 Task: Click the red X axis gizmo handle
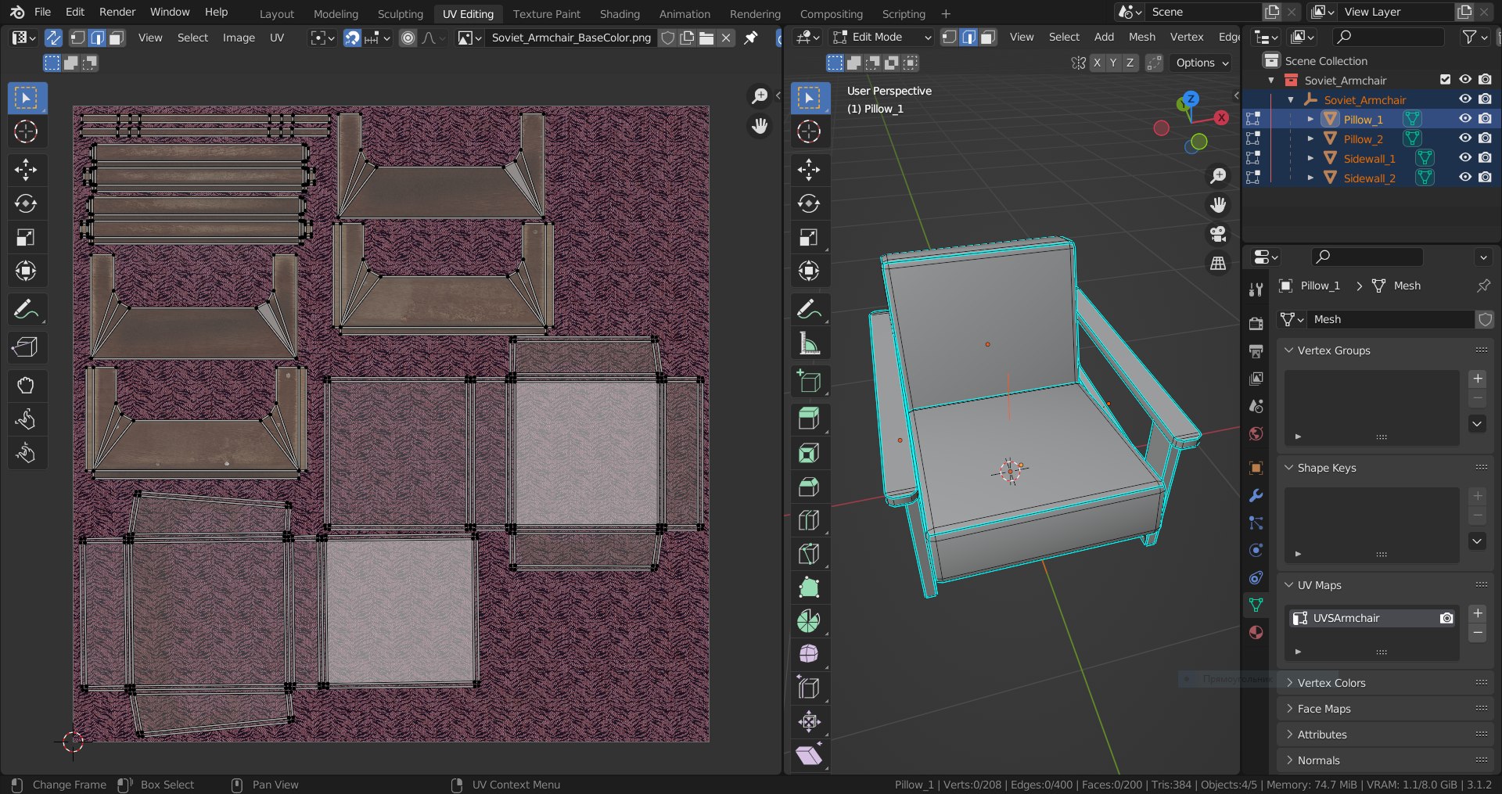(x=1221, y=117)
